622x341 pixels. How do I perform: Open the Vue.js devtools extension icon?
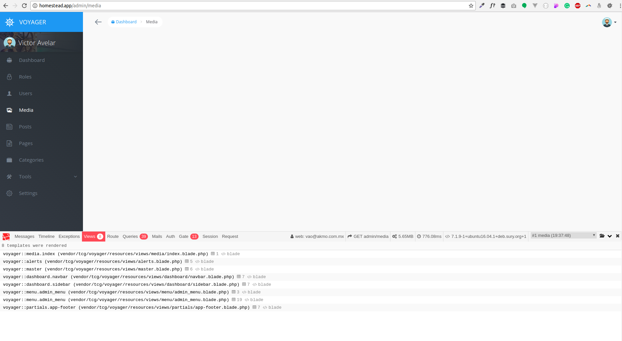tap(535, 6)
